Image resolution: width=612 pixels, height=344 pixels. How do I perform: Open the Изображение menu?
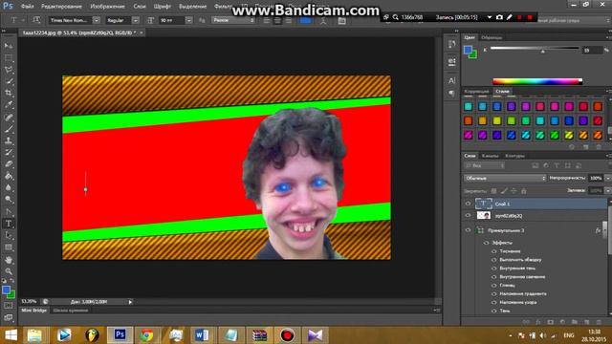[107, 7]
